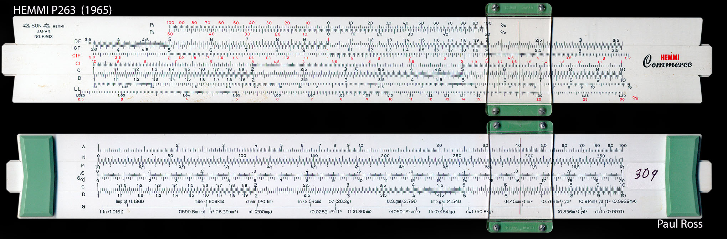Click the red HEMMI Commerce logo

667,61
